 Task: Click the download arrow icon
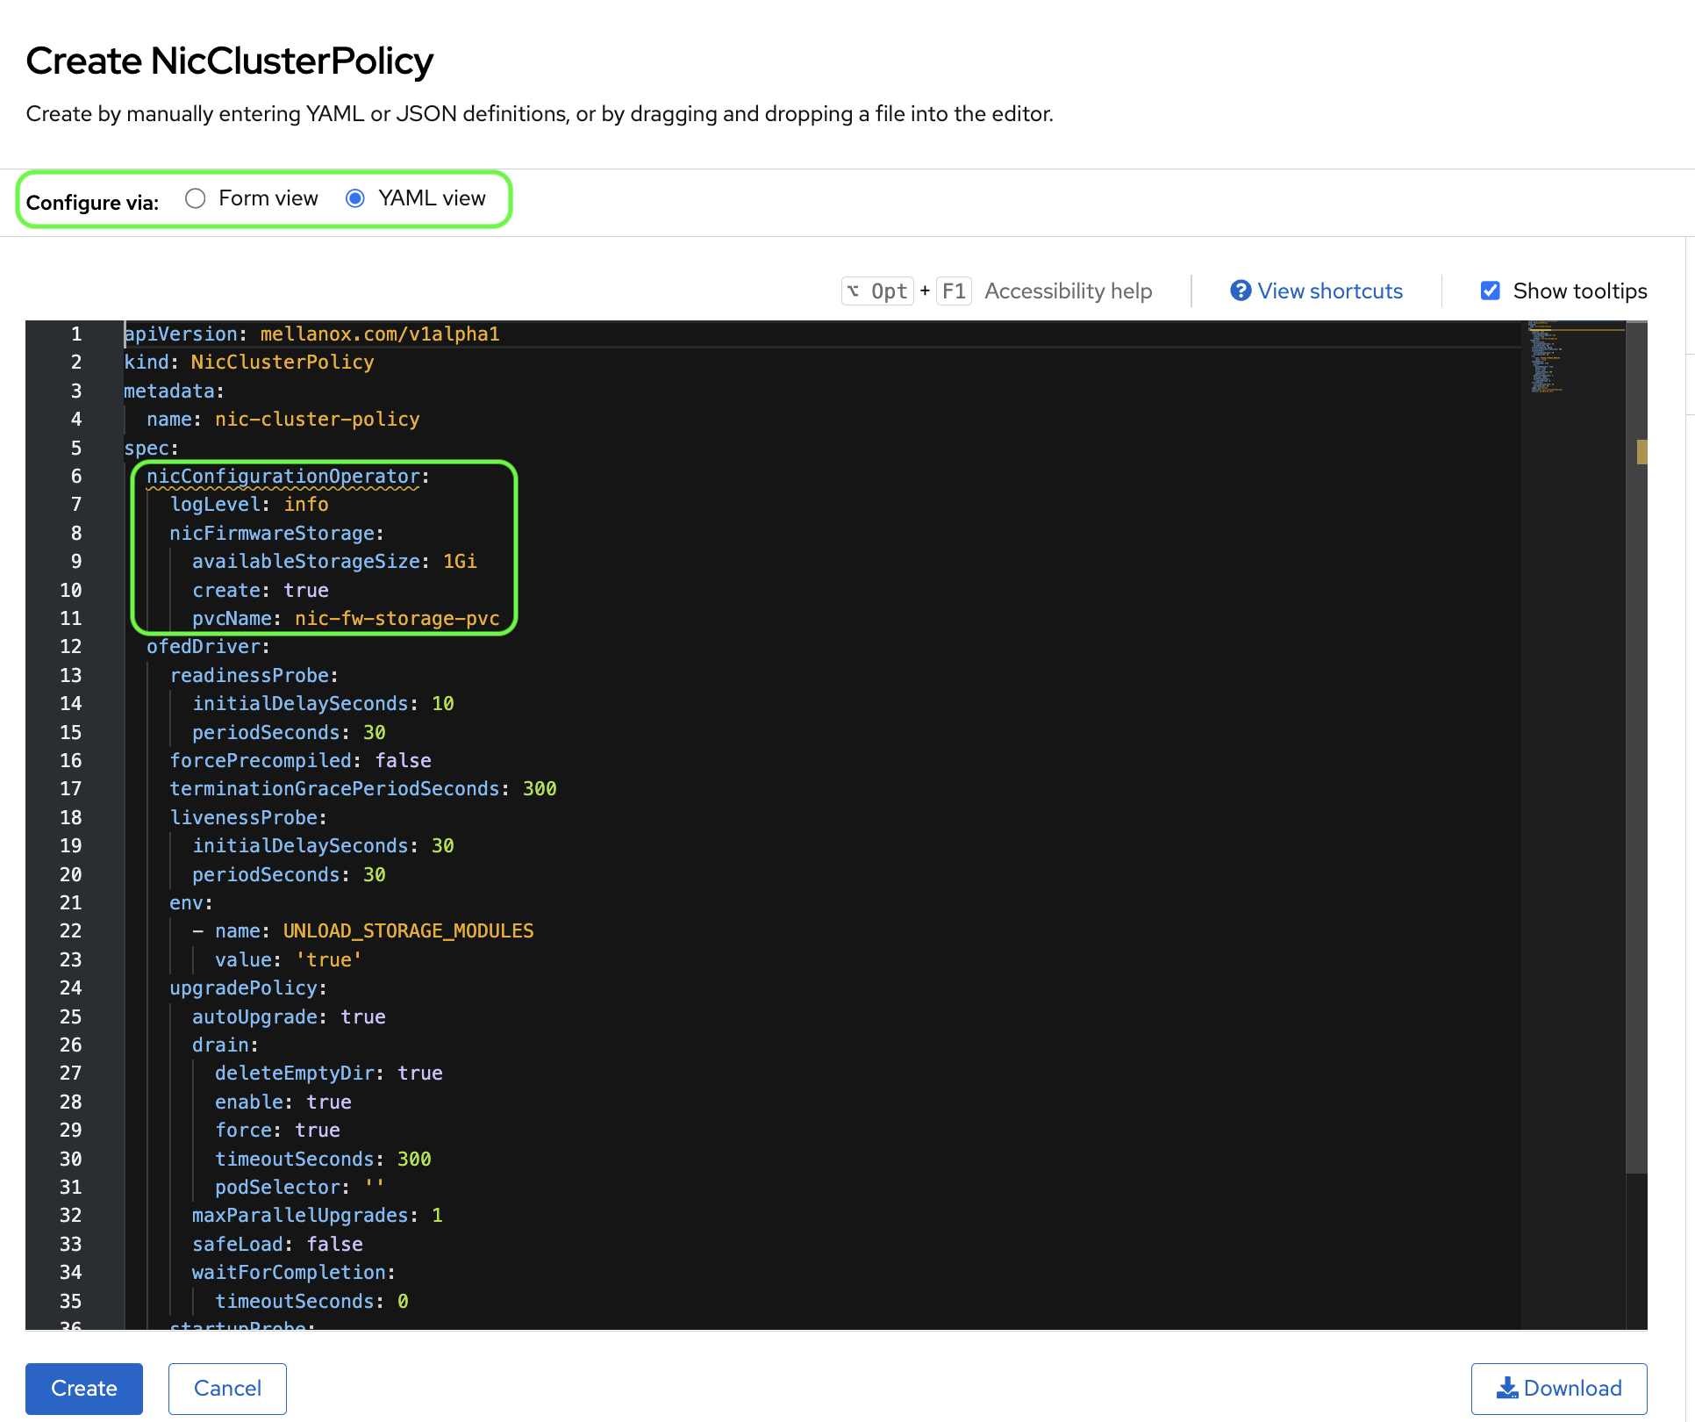tap(1506, 1388)
